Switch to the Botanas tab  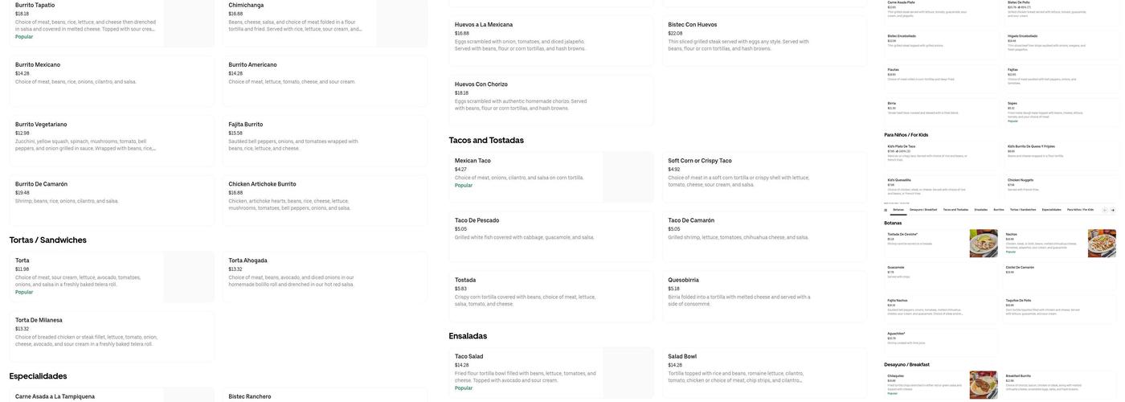898,210
